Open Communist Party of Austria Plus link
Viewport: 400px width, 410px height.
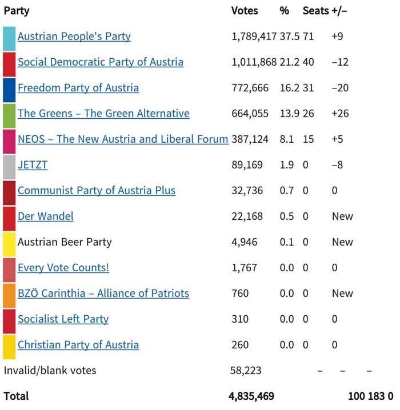[97, 191]
